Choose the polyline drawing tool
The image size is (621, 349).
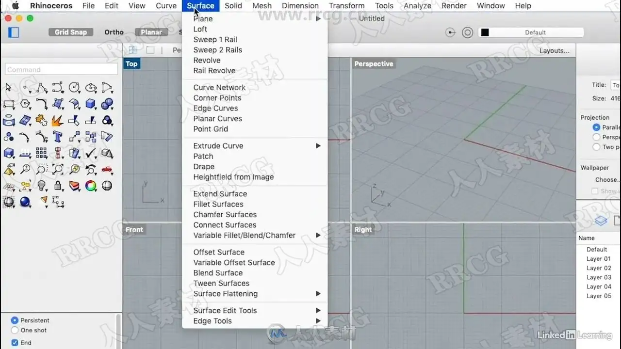point(42,88)
